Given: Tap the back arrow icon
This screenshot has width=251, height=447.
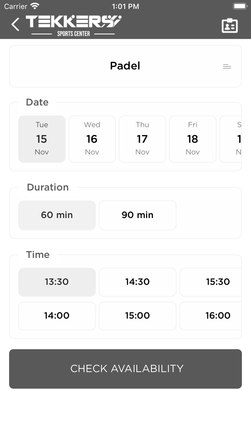Looking at the screenshot, I should (x=15, y=24).
